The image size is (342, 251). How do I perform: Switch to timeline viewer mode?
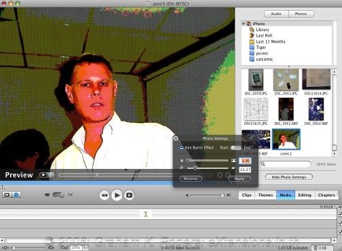pyautogui.click(x=16, y=195)
